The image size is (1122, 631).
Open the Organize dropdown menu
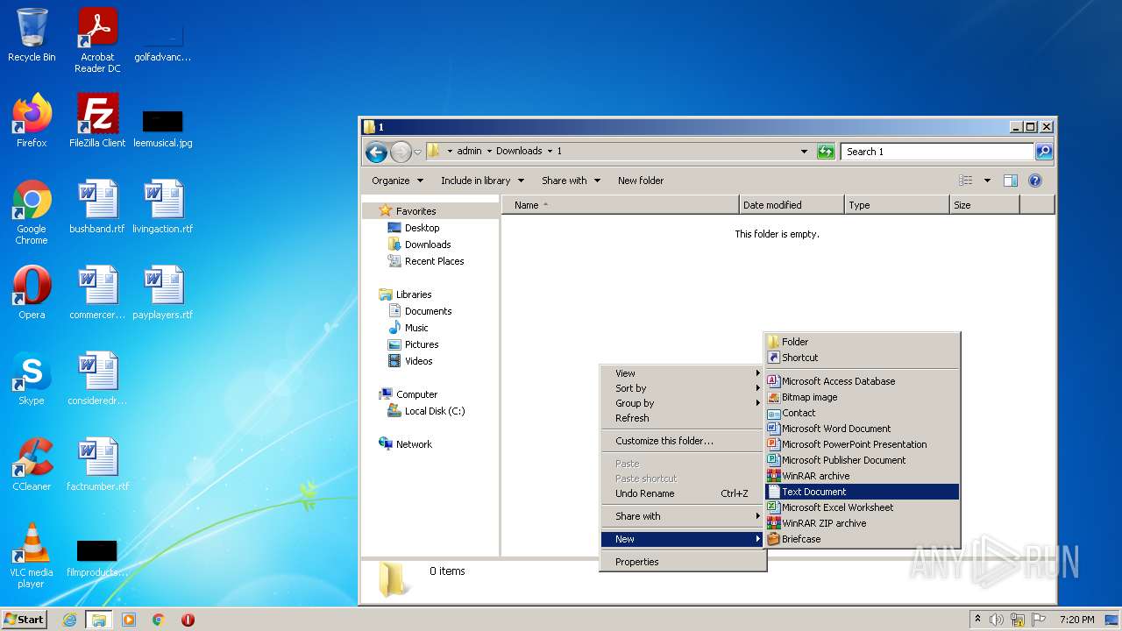[397, 181]
